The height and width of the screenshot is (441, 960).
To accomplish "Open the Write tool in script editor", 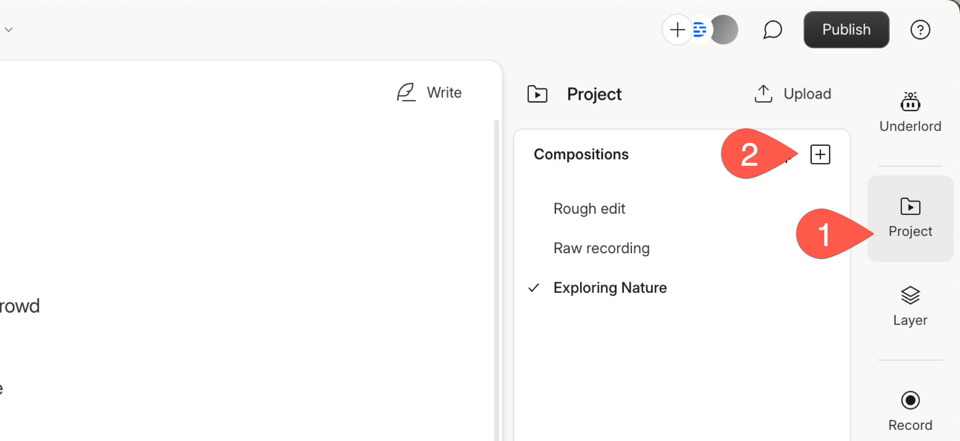I will (x=429, y=93).
